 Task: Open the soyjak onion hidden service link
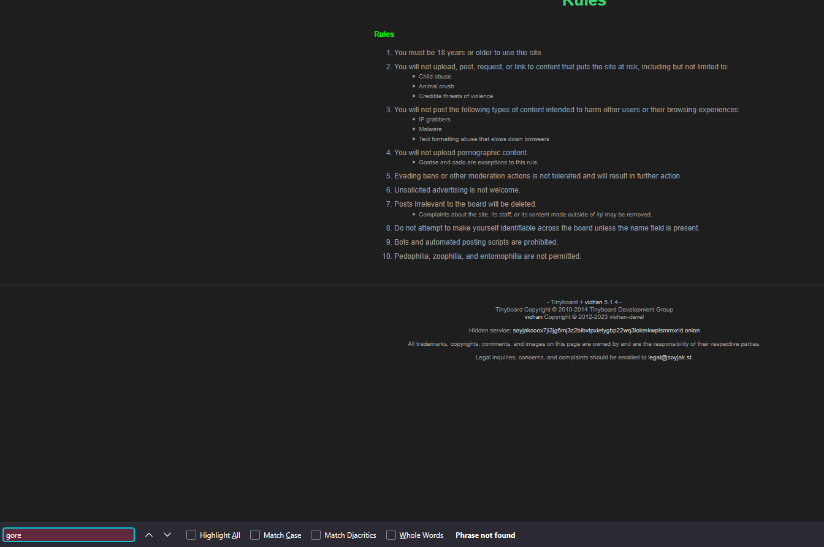coord(606,331)
